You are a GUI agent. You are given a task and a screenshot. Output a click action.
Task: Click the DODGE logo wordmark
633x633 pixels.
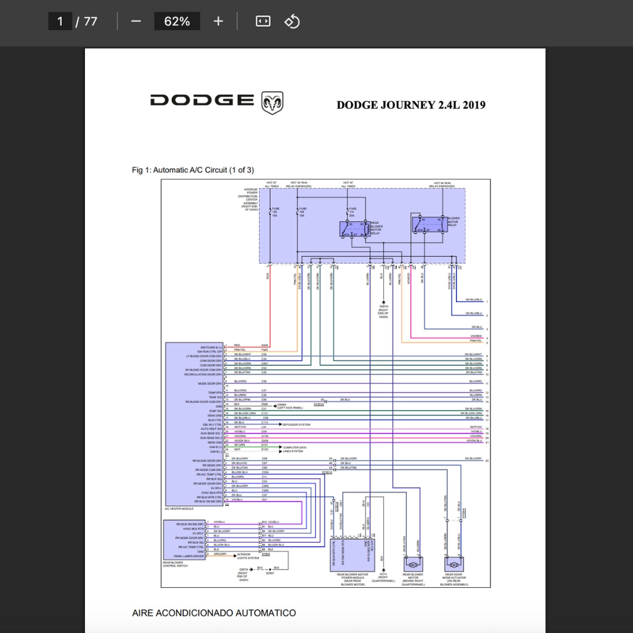tap(202, 100)
